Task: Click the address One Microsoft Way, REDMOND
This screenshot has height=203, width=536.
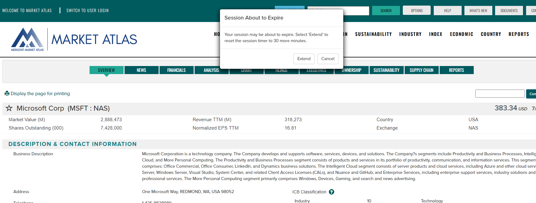Action: point(188,192)
